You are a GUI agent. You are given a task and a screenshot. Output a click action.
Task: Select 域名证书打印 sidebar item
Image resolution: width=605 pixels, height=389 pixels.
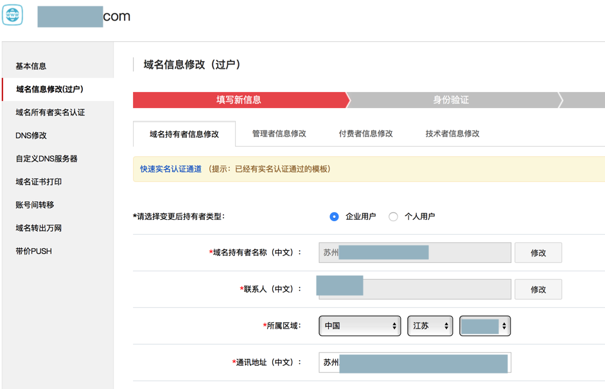click(x=39, y=182)
